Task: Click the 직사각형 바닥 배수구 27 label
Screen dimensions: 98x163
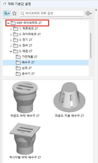Action: (25, 157)
